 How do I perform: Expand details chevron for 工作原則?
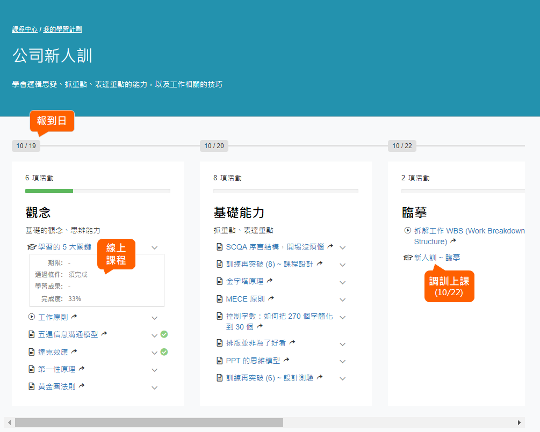155,318
